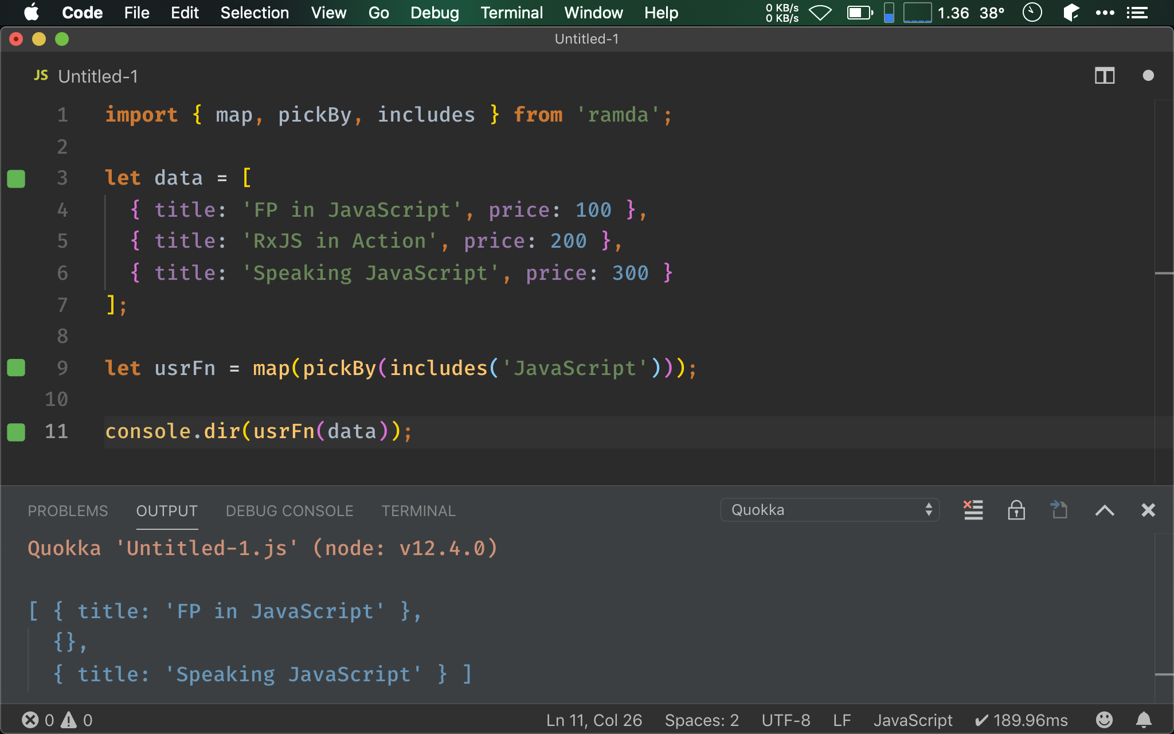Click 'Speaking JavaScript' string in editor

tap(370, 273)
